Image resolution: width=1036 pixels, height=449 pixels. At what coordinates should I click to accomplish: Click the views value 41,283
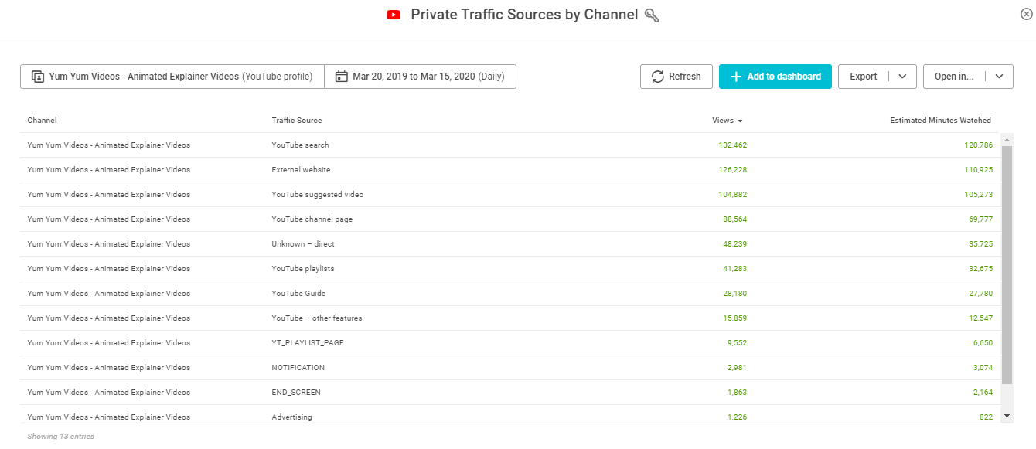[x=734, y=269]
